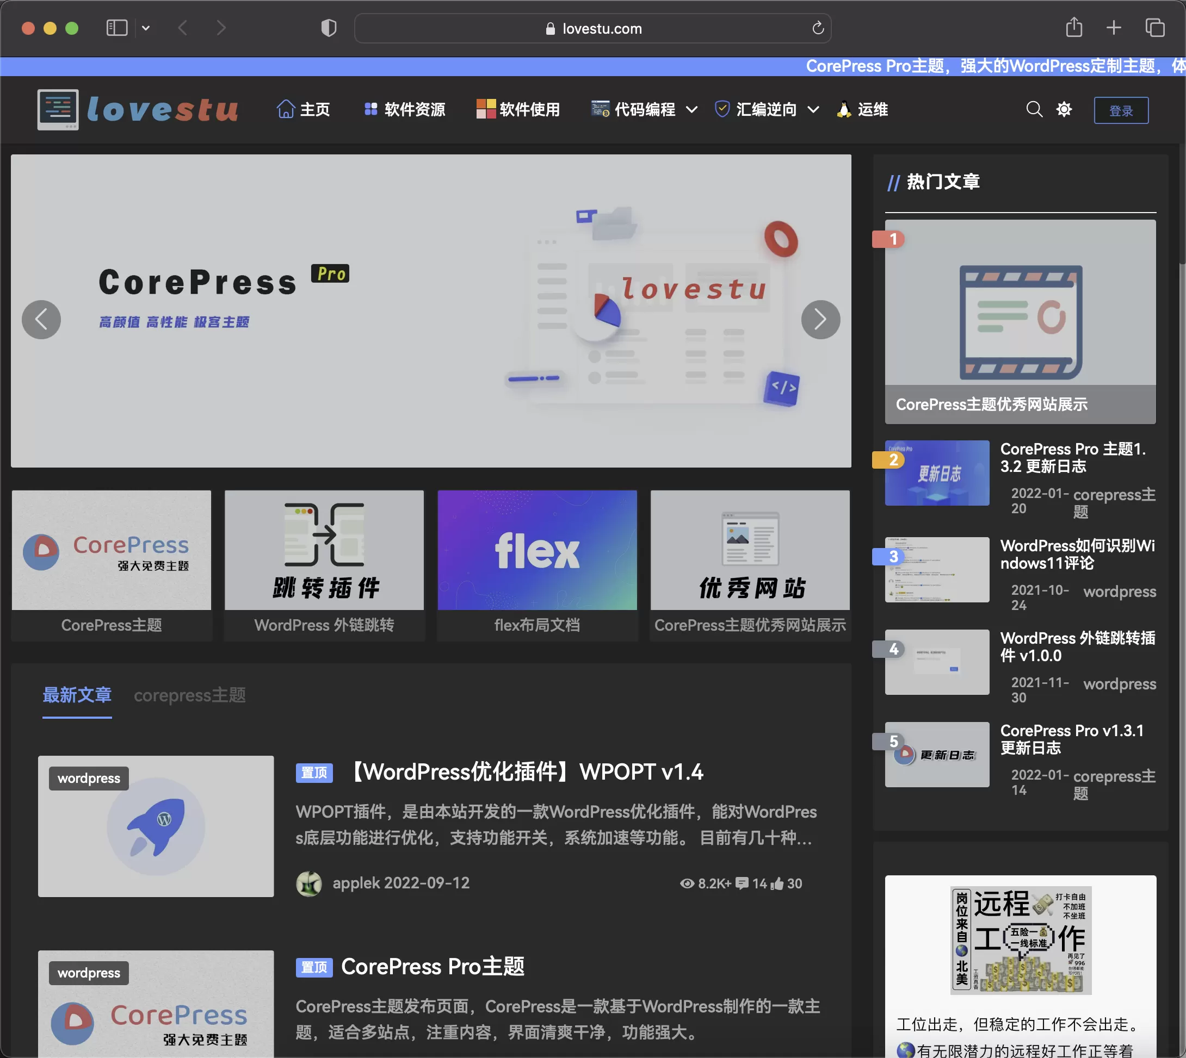1186x1058 pixels.
Task: Open the sidebar options chevron dropdown
Action: [146, 28]
